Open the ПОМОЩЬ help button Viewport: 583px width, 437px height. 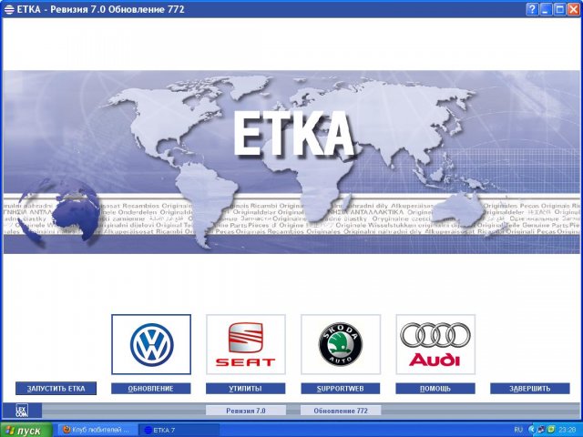435,389
